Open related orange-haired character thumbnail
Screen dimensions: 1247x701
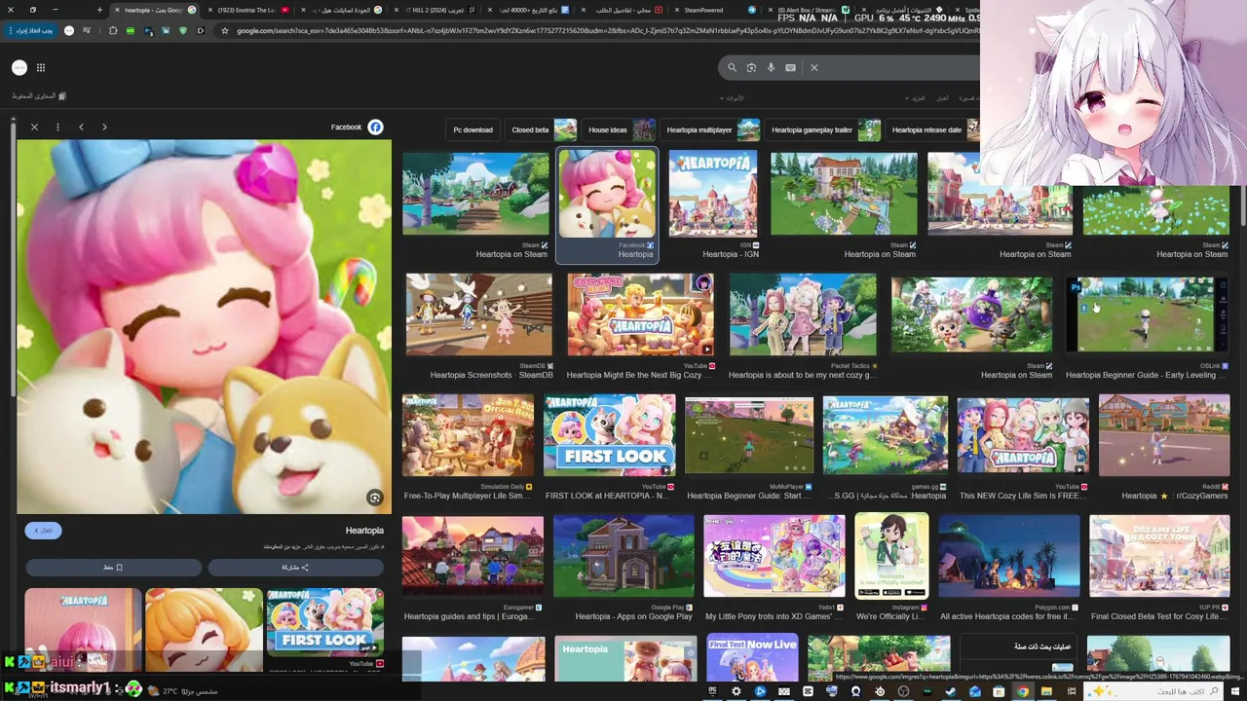[x=204, y=628]
